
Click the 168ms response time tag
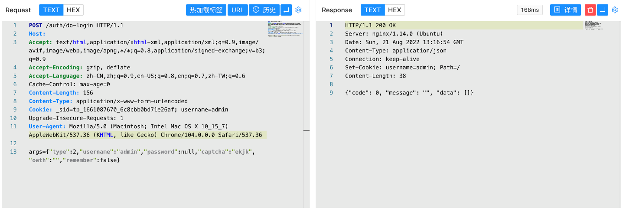529,10
